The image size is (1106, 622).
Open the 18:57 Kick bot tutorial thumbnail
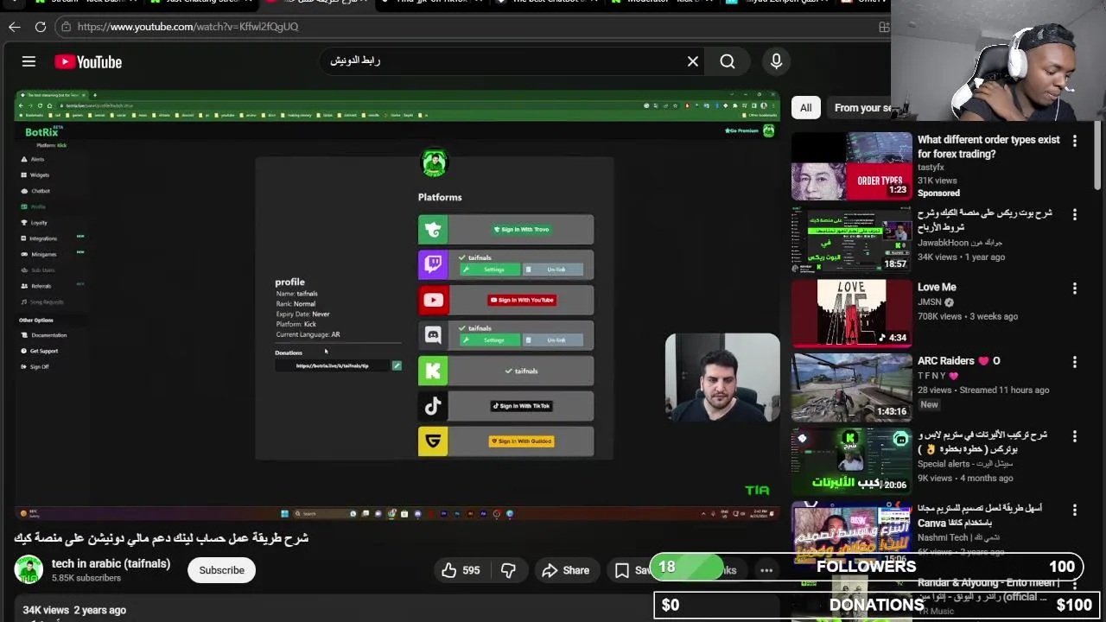pyautogui.click(x=851, y=239)
